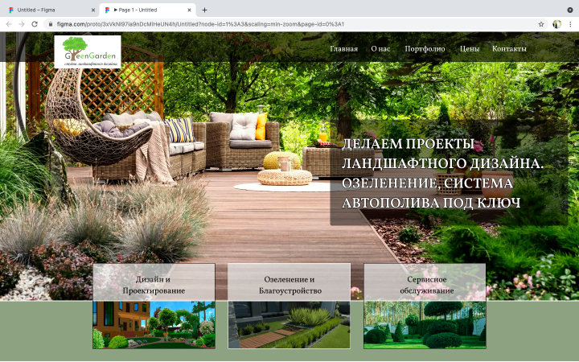579x362 pixels.
Task: Click the padlock site info icon
Action: point(50,24)
